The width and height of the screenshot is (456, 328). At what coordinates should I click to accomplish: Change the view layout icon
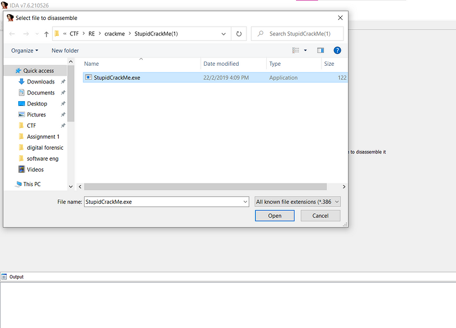click(296, 51)
